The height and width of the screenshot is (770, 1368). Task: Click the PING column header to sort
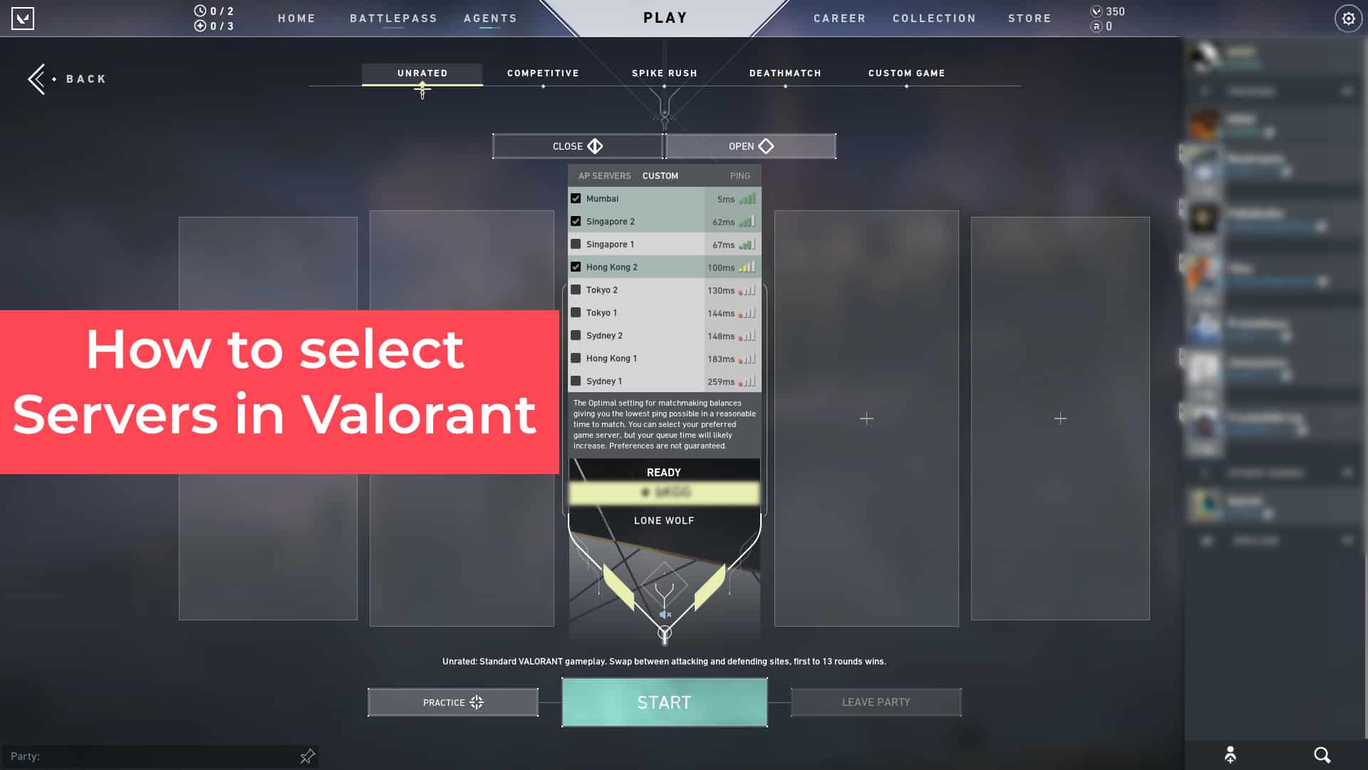point(740,176)
